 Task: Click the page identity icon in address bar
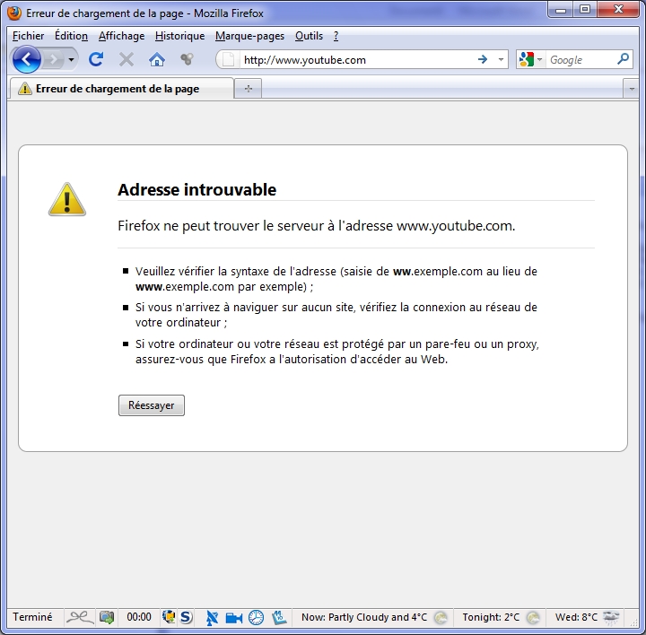tap(228, 60)
